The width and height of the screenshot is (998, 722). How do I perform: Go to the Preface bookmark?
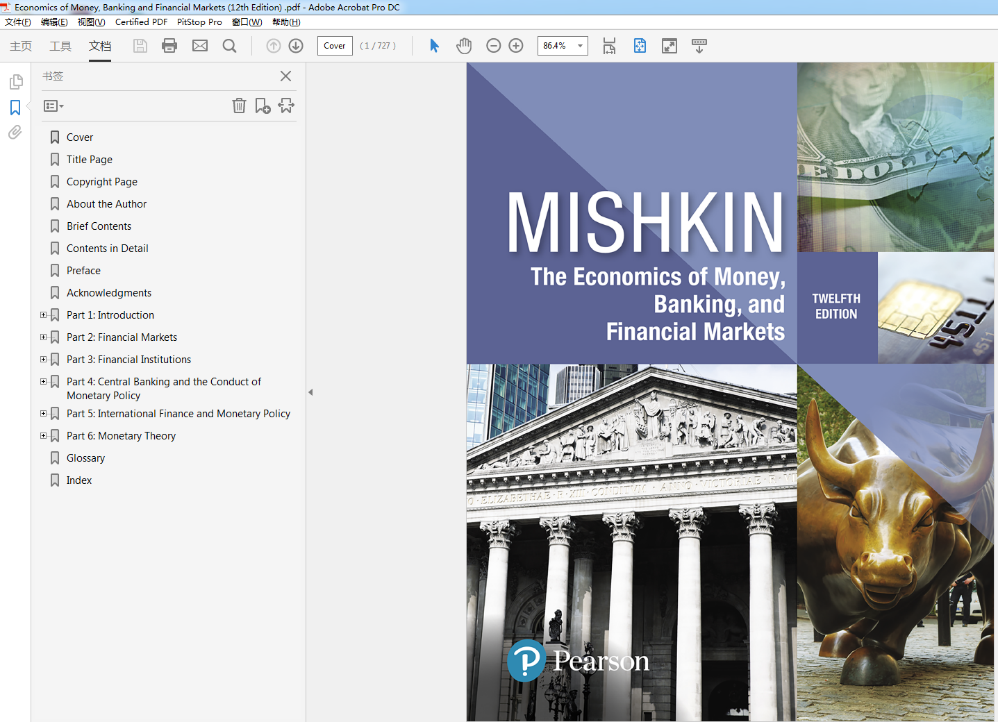(84, 271)
